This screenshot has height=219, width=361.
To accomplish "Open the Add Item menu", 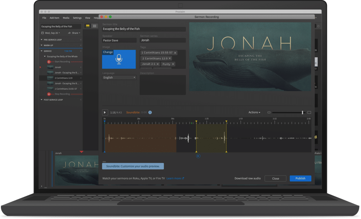I will (54, 18).
